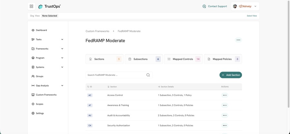This screenshot has height=134, width=290.
Task: Click the Select View link
Action: pos(252,16)
